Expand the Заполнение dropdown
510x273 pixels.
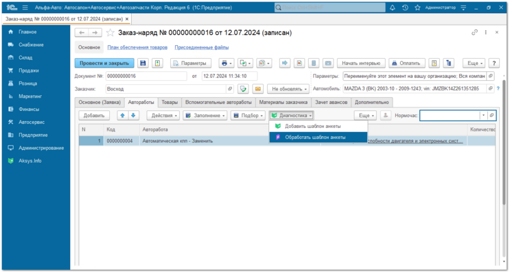(205, 116)
